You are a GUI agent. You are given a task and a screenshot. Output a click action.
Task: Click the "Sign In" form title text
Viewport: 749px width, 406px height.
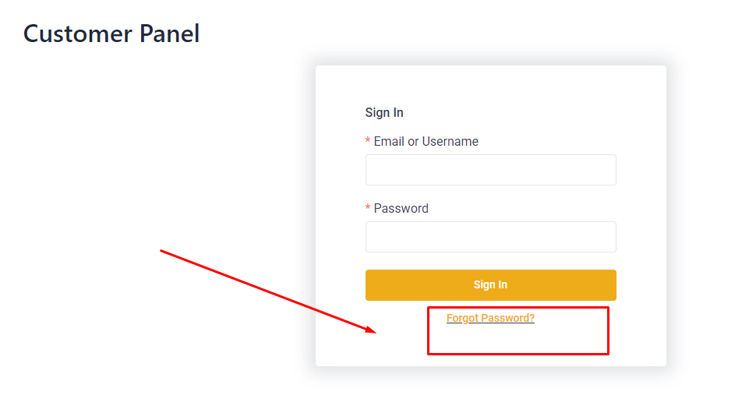[x=384, y=113]
